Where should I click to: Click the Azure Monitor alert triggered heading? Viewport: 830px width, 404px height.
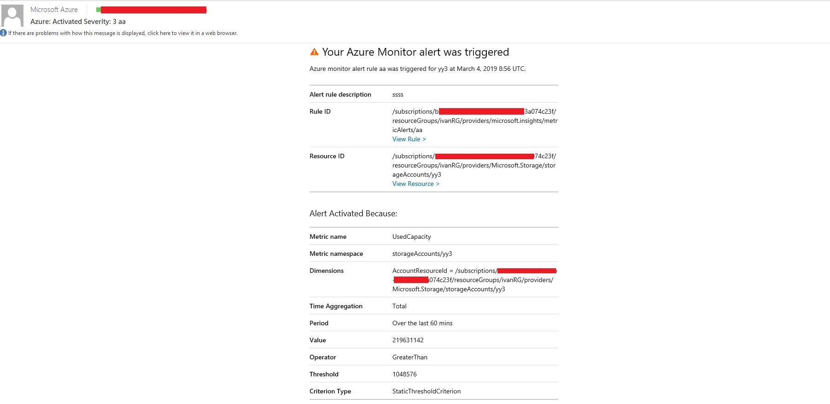point(415,52)
